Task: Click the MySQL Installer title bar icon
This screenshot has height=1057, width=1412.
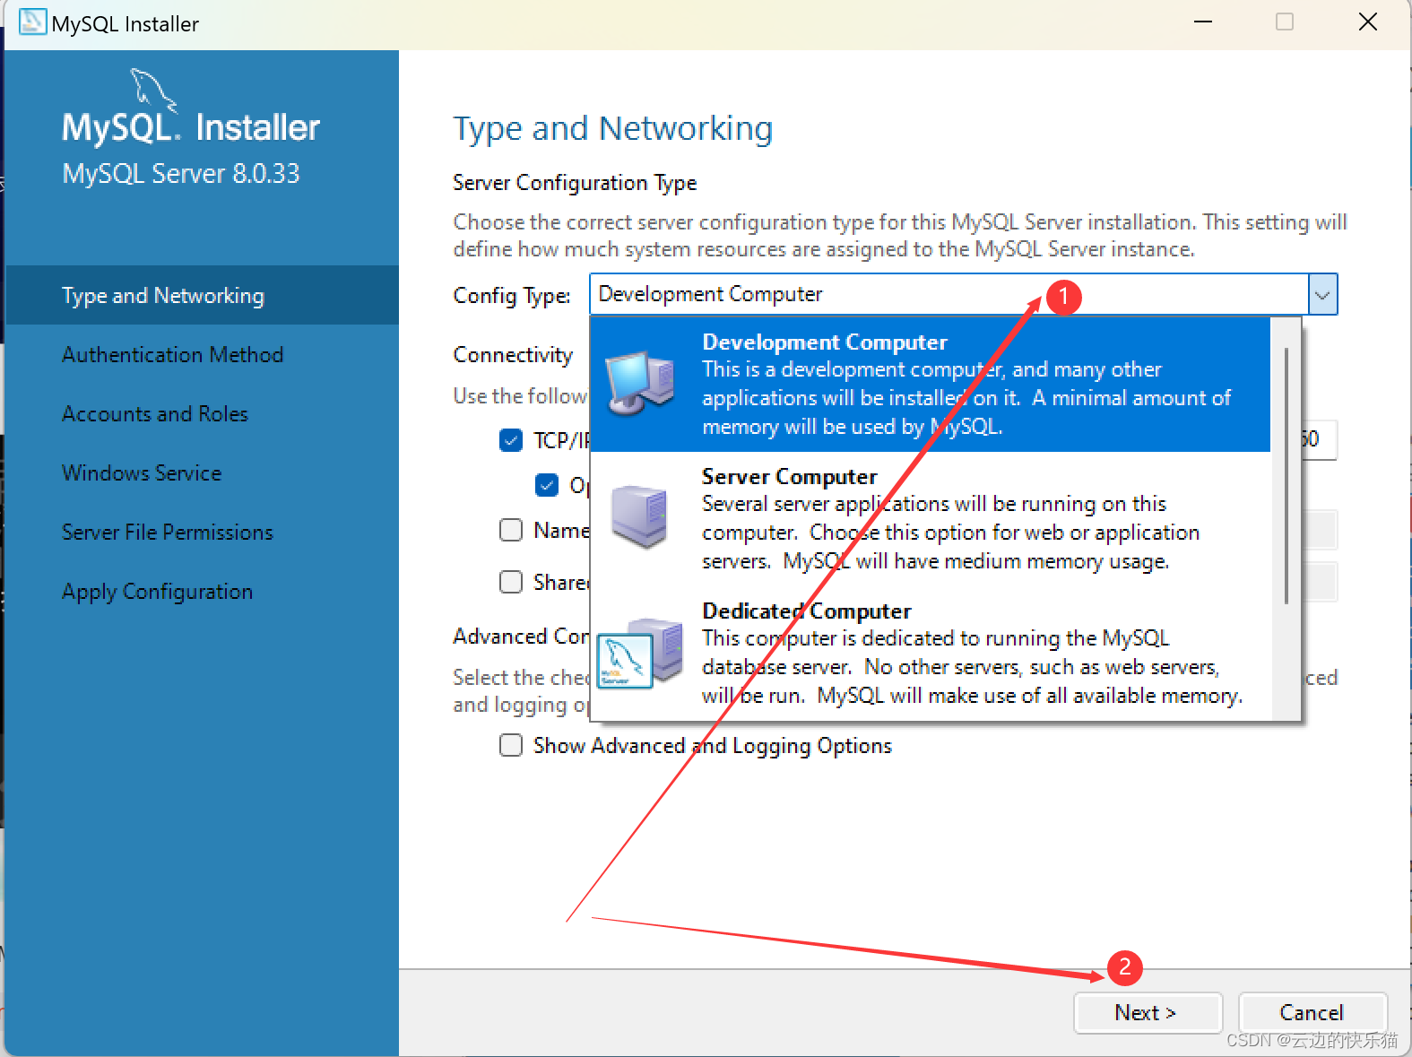Action: tap(32, 22)
